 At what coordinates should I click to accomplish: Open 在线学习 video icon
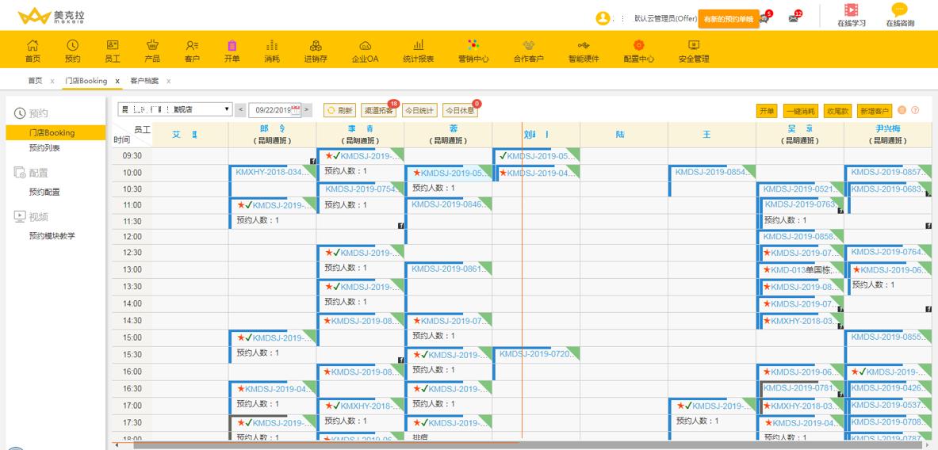coord(852,11)
